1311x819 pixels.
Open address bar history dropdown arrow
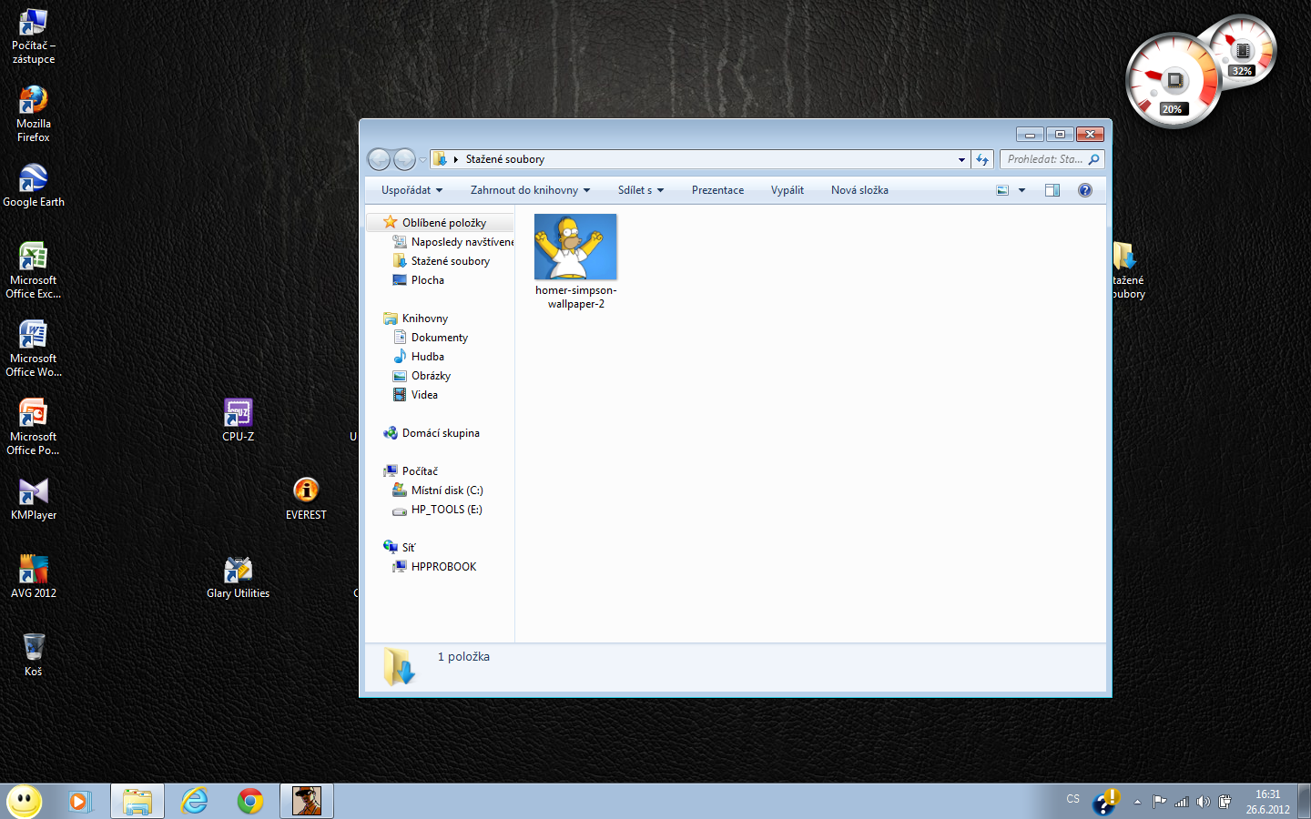pyautogui.click(x=961, y=159)
